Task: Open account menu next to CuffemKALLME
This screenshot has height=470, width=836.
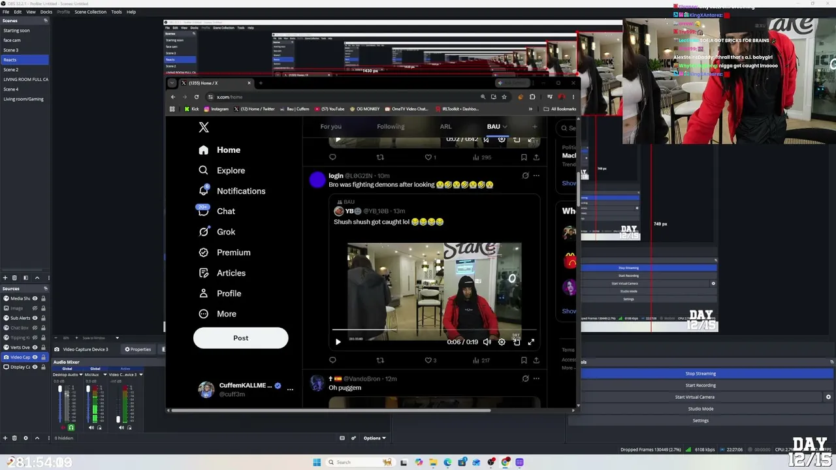Action: tap(290, 389)
